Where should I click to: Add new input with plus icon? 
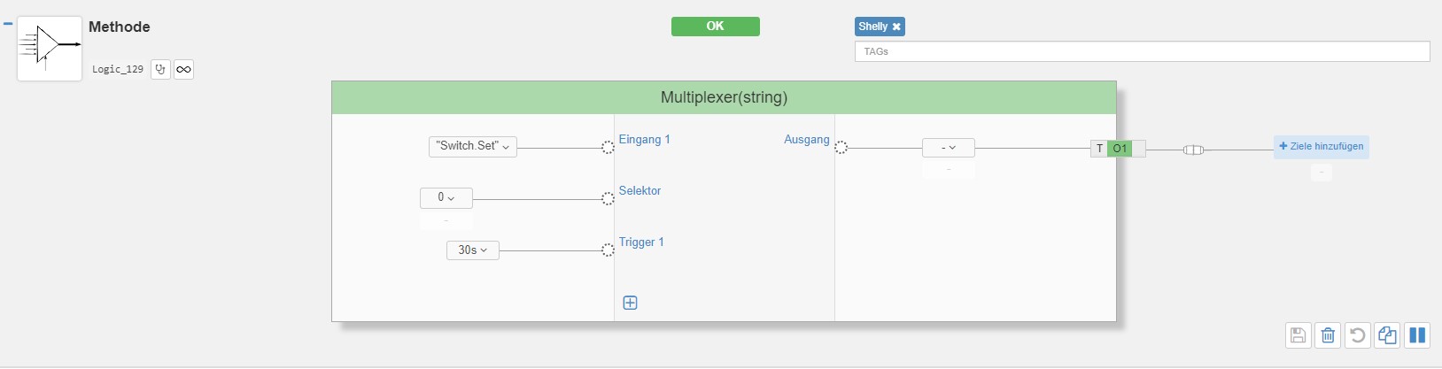(x=630, y=303)
